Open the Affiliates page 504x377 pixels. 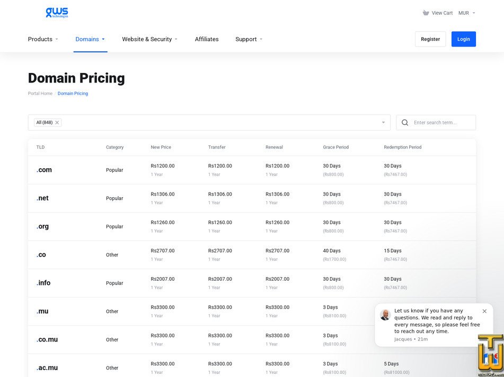[207, 39]
